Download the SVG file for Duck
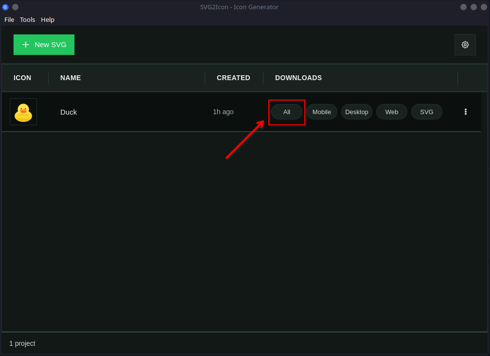The height and width of the screenshot is (356, 490). pyautogui.click(x=426, y=112)
